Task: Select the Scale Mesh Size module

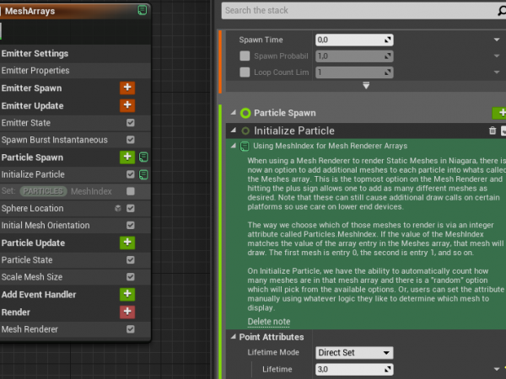Action: (x=32, y=277)
